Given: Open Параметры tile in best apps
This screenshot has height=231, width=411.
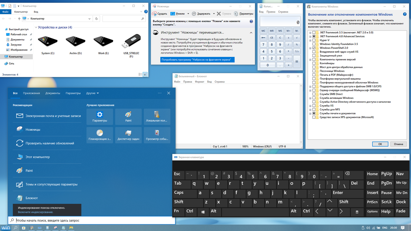Looking at the screenshot, I should click(x=100, y=116).
